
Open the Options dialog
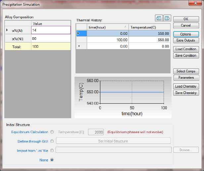(186, 34)
